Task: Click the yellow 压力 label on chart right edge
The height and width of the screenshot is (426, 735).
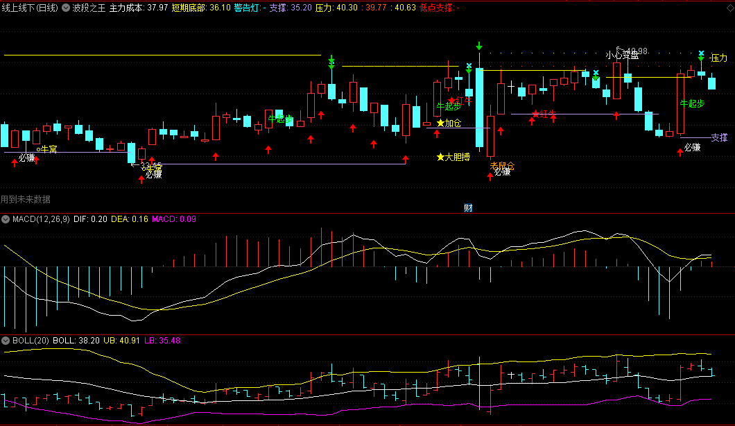Action: point(719,58)
